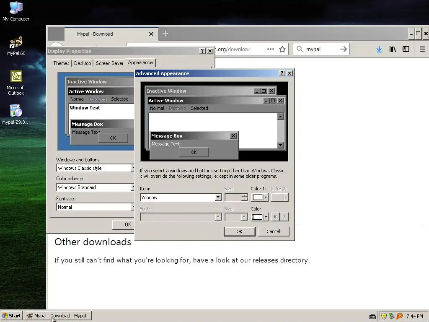Click search go arrow in search box
429x322 pixels.
(x=344, y=49)
